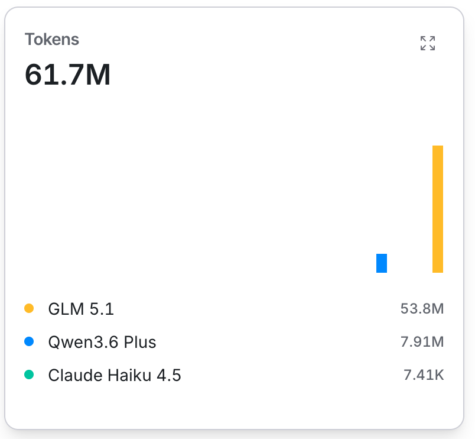The width and height of the screenshot is (475, 439).
Task: Click the 61.7M total tokens figure
Action: pos(67,75)
